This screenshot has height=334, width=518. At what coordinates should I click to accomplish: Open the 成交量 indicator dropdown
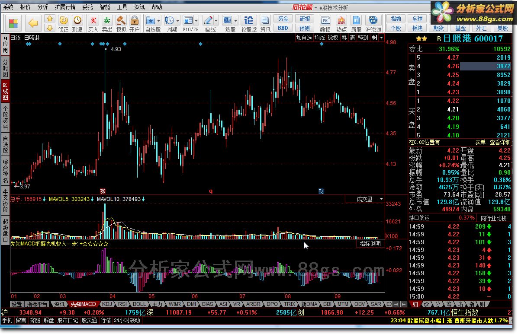(381, 199)
